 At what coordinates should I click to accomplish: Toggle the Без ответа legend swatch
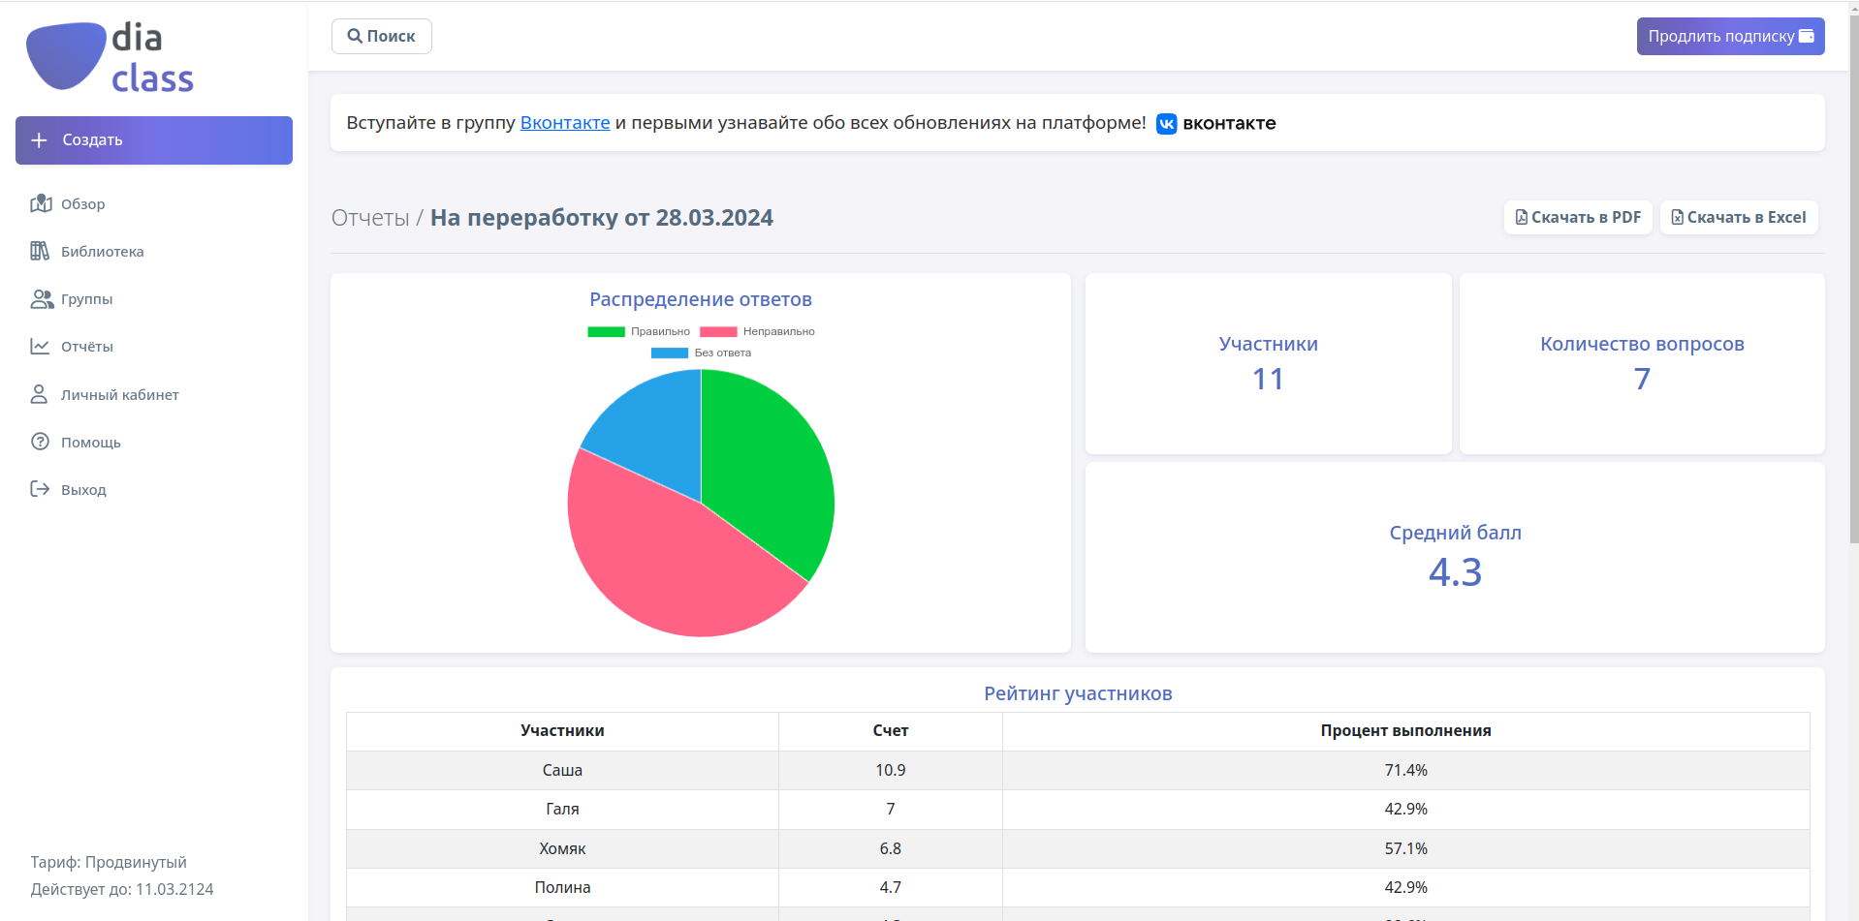669,353
